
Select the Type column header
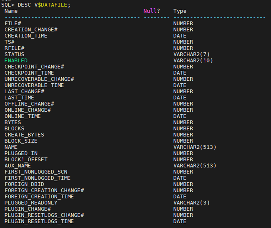180,11
